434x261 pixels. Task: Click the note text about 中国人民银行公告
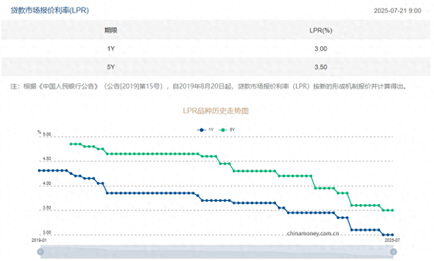(209, 86)
